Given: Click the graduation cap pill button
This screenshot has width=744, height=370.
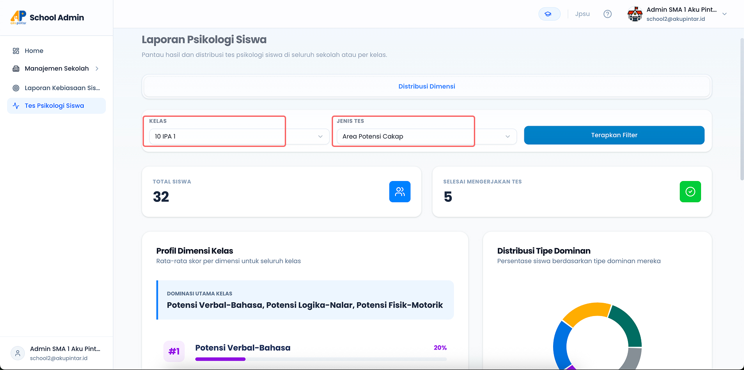Looking at the screenshot, I should [x=549, y=14].
